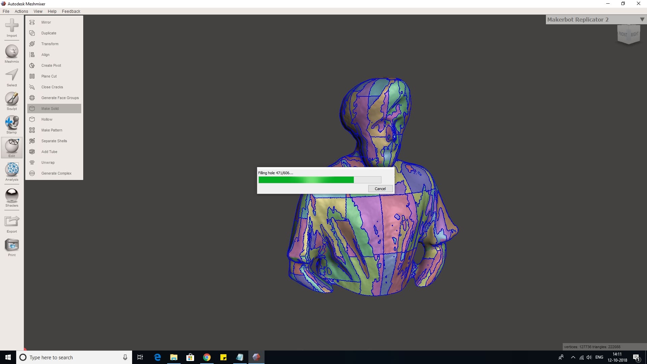The width and height of the screenshot is (647, 364).
Task: Open the View menu
Action: (38, 11)
